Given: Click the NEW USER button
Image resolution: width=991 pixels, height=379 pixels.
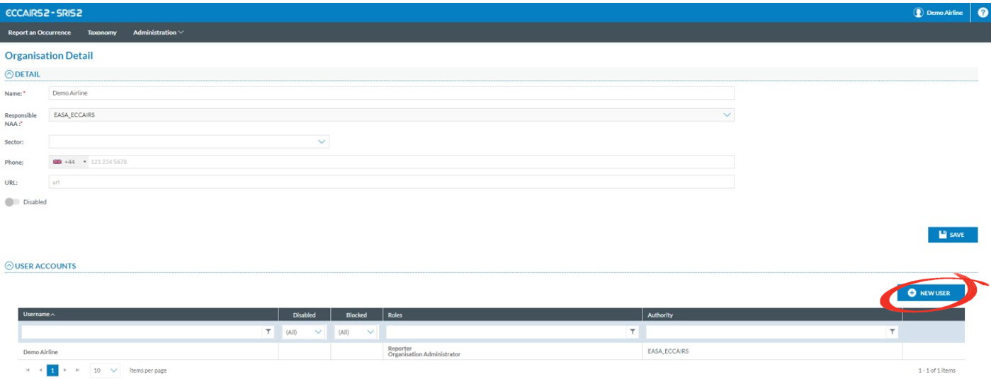Looking at the screenshot, I should point(930,293).
